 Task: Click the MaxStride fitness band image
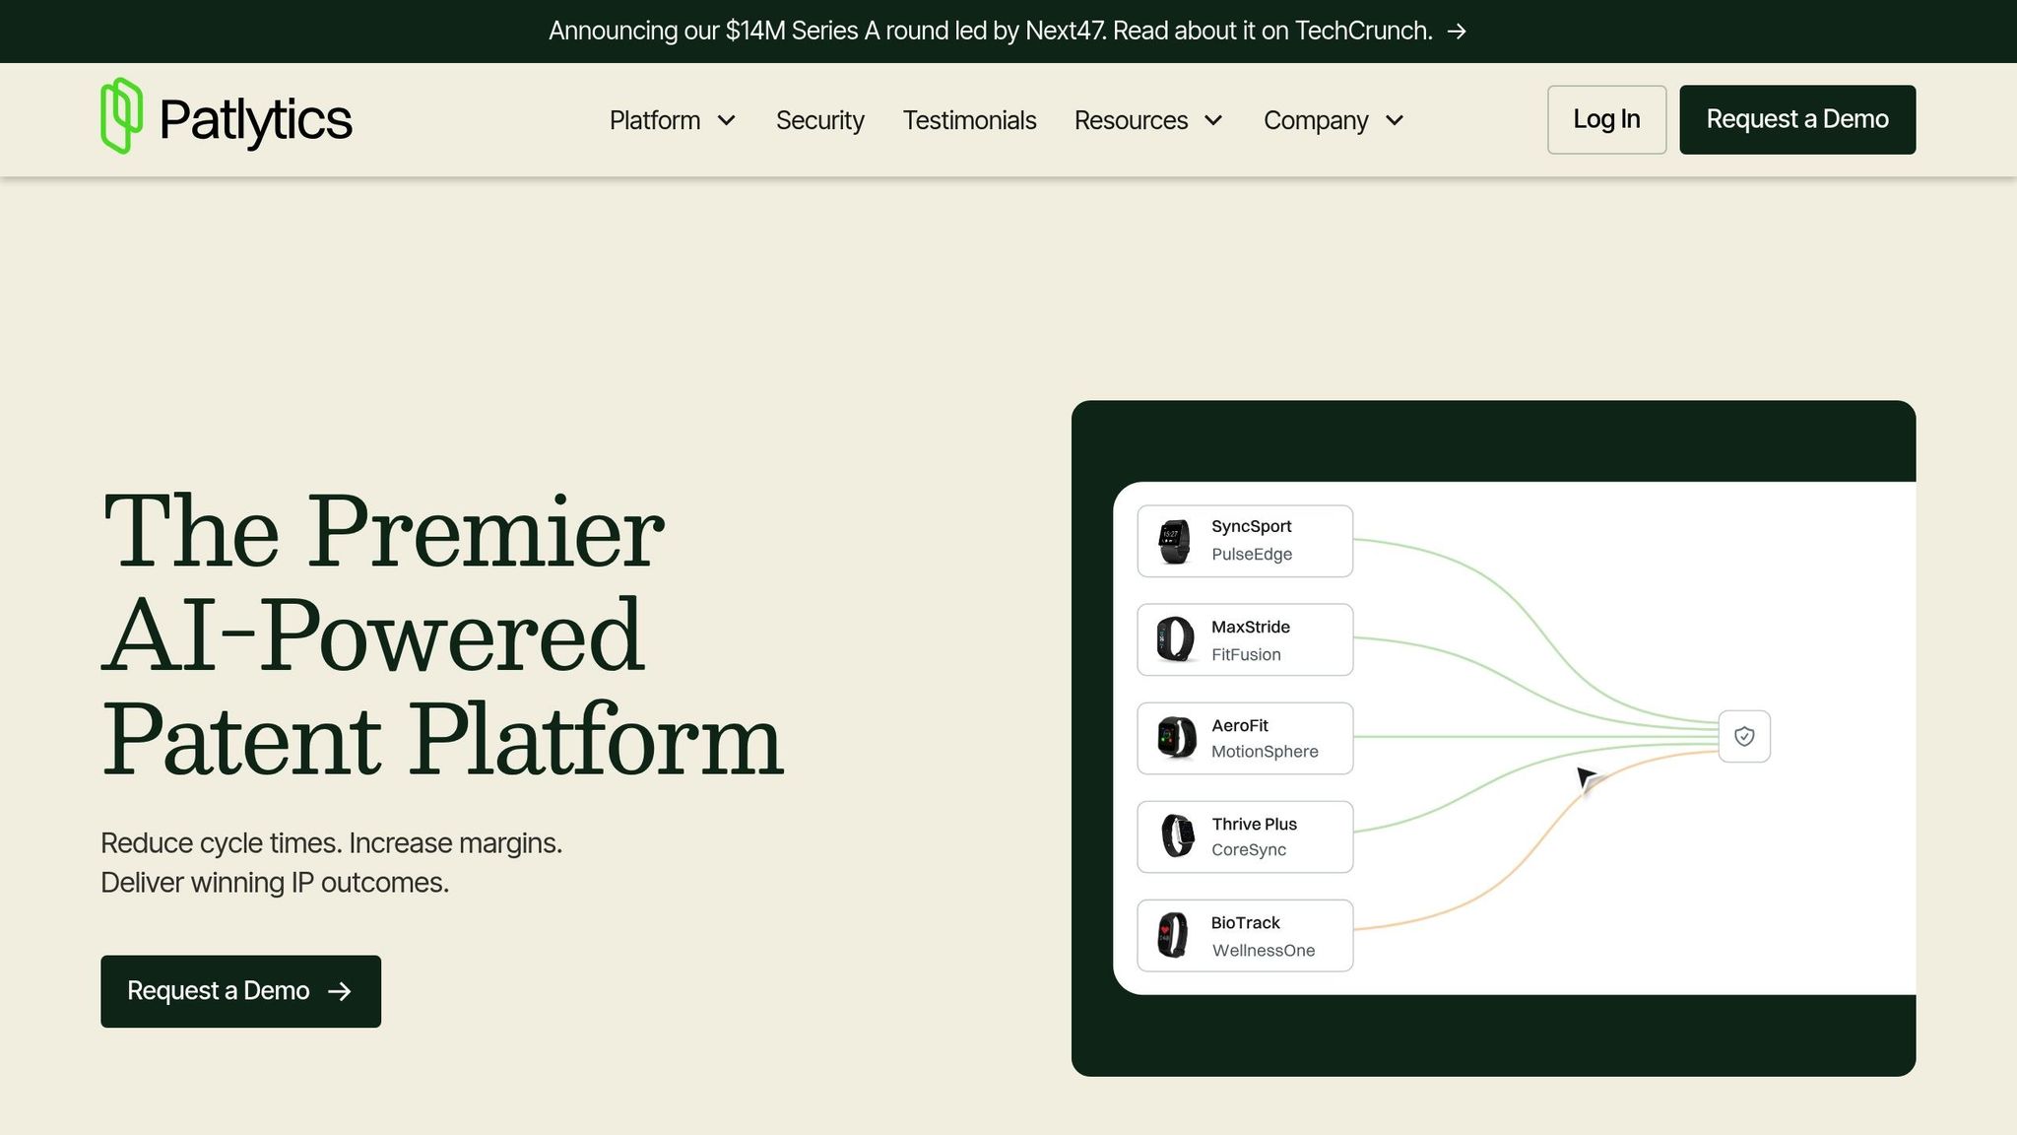tap(1175, 639)
